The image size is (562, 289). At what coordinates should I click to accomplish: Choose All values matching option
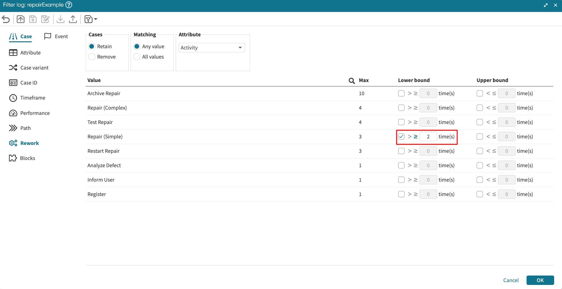pyautogui.click(x=137, y=57)
